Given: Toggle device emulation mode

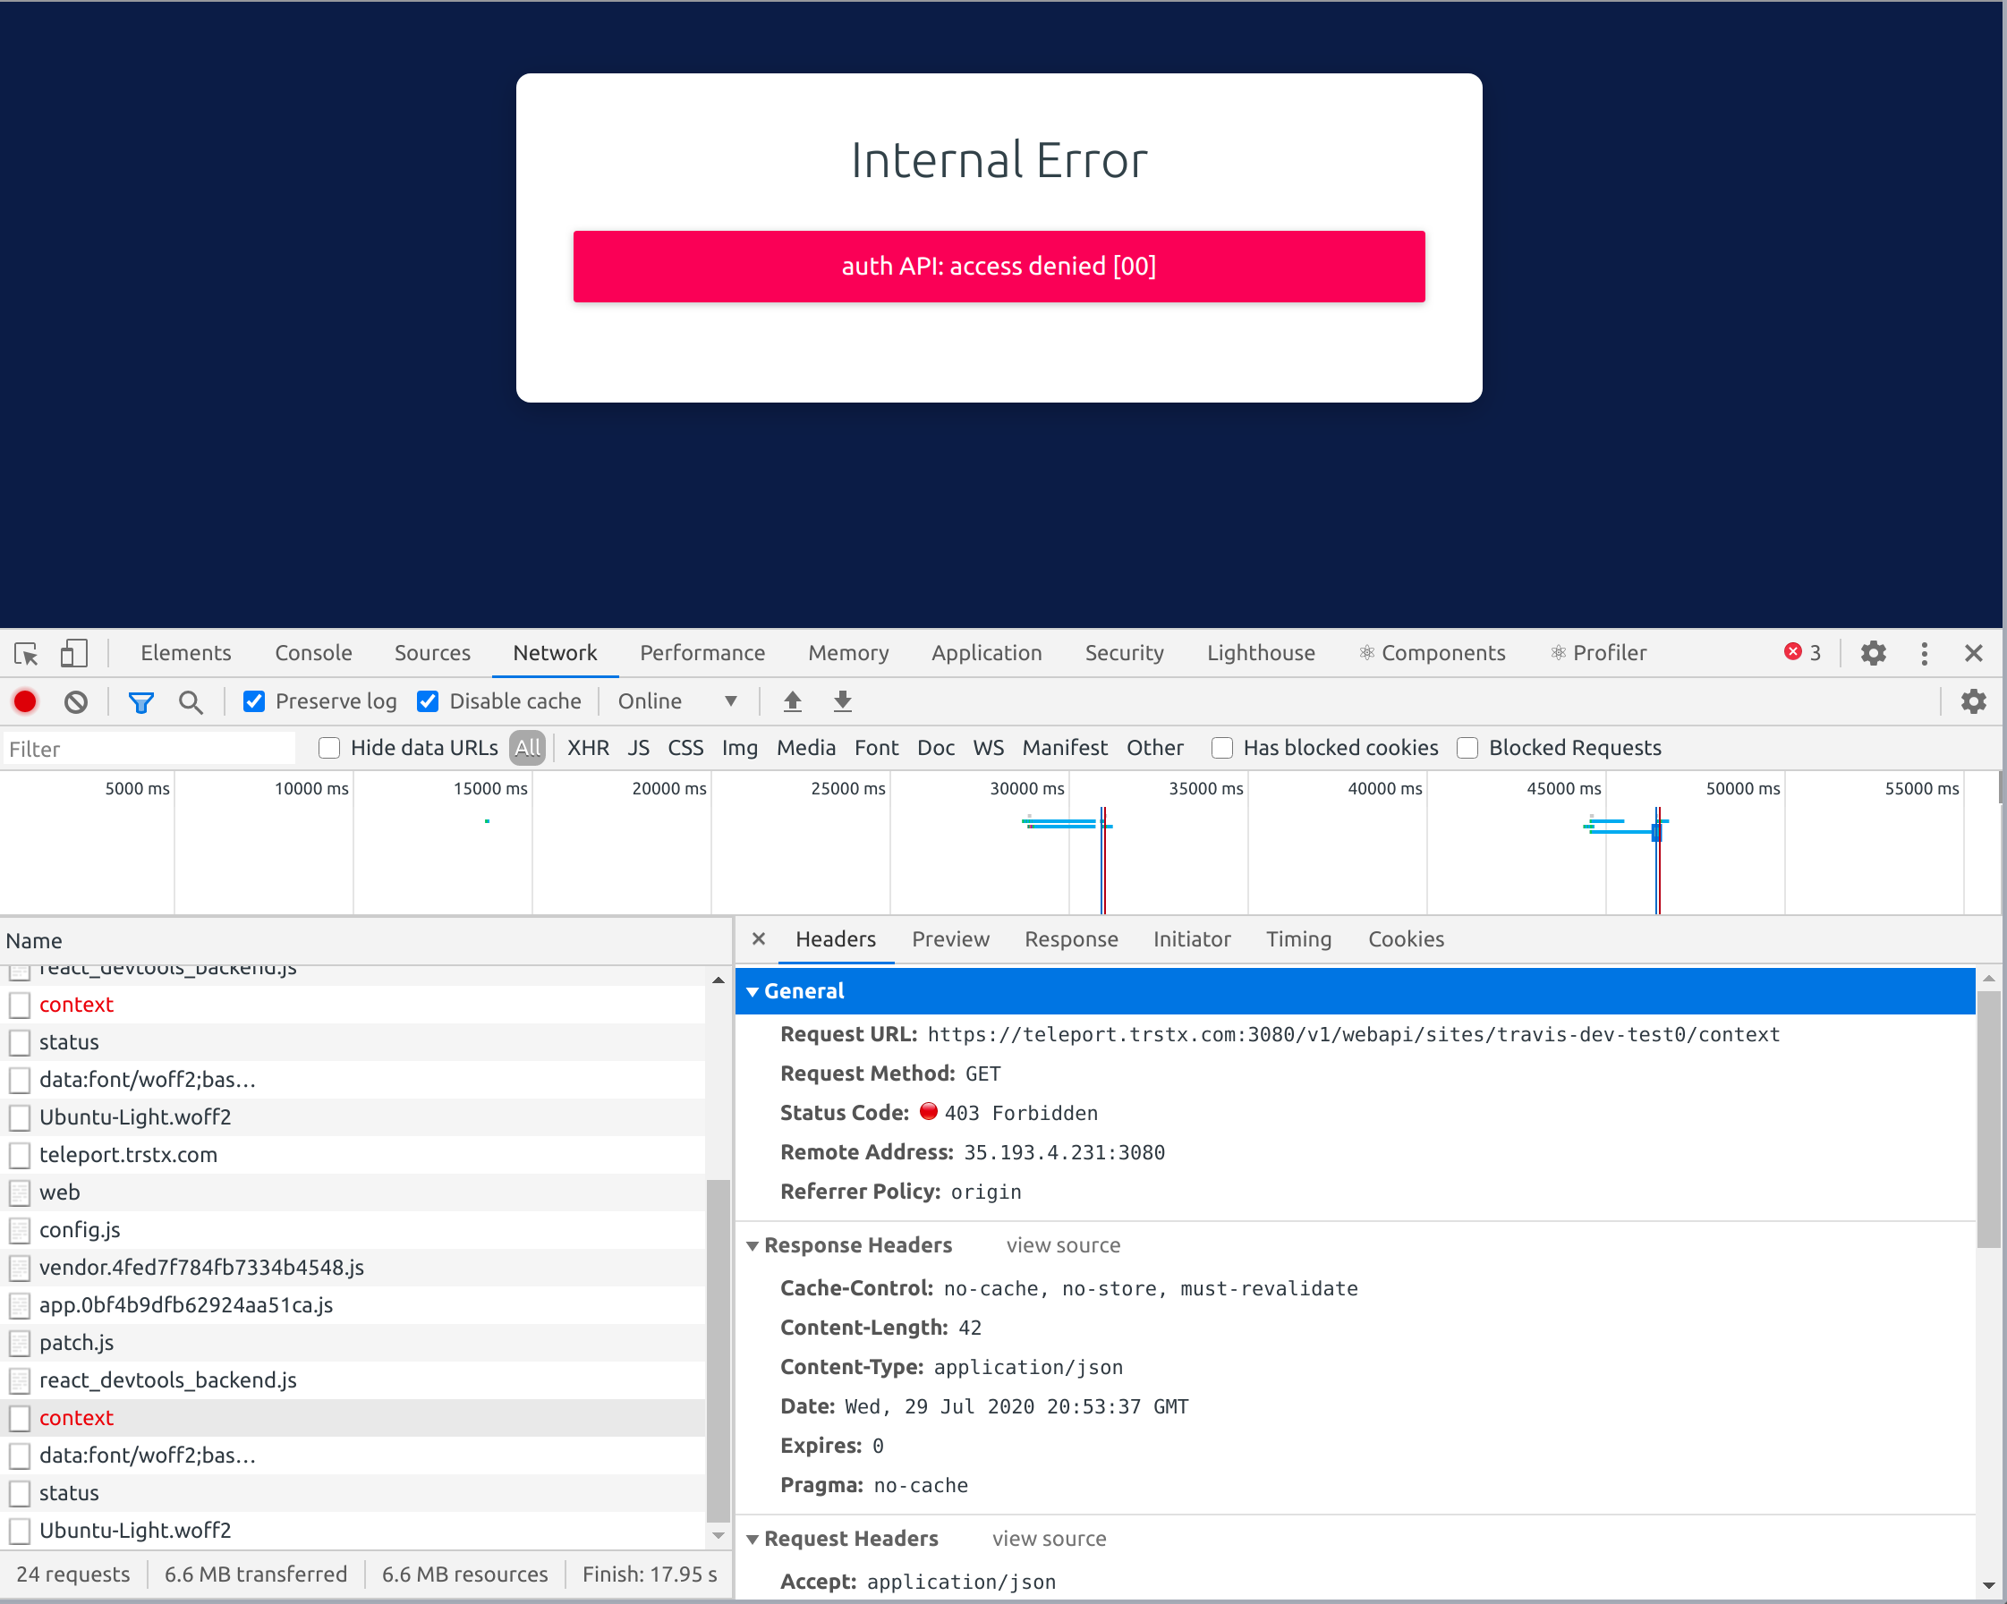Looking at the screenshot, I should pyautogui.click(x=73, y=652).
